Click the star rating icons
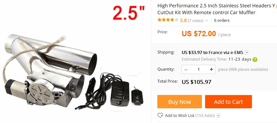 tap(168, 20)
